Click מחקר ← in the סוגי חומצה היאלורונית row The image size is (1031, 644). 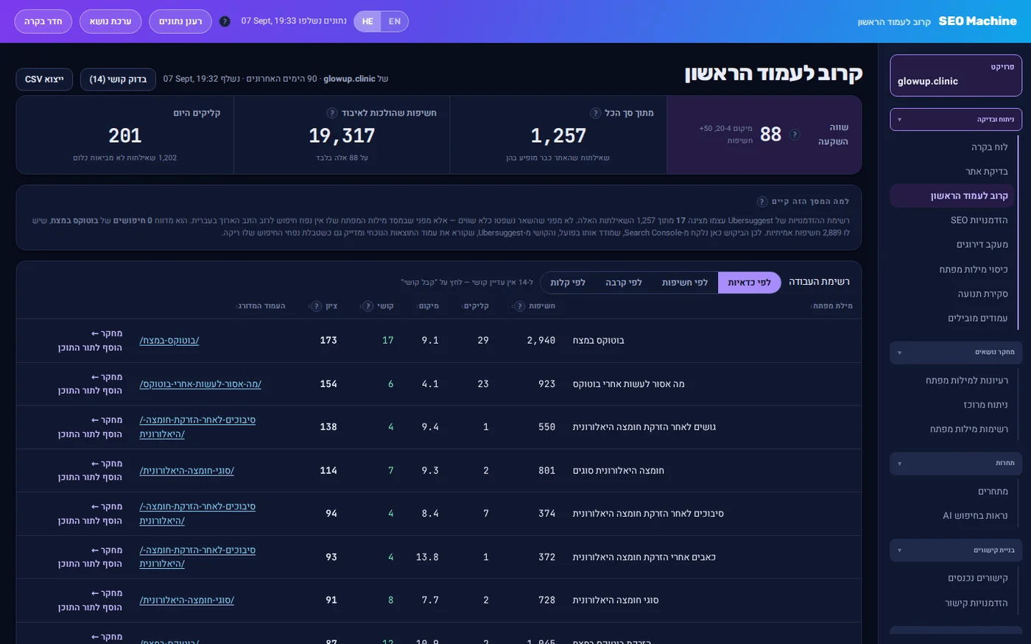(107, 593)
